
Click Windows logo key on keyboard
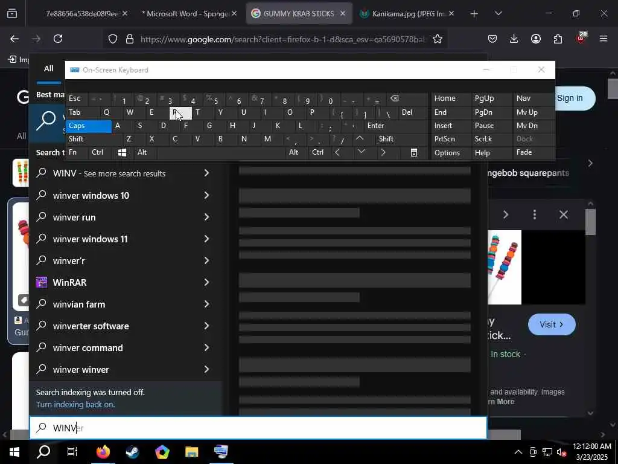click(122, 153)
